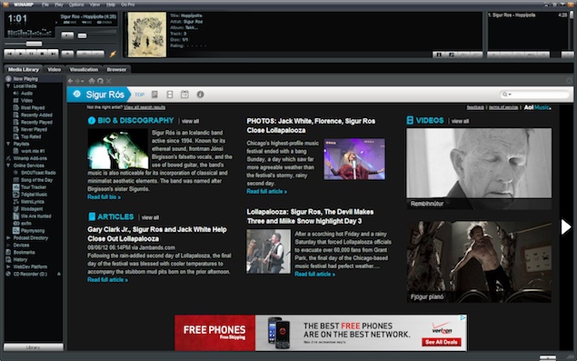Image resolution: width=577 pixels, height=361 pixels.
Task: Open the artist calendar/tour dates icon
Action: [x=184, y=95]
